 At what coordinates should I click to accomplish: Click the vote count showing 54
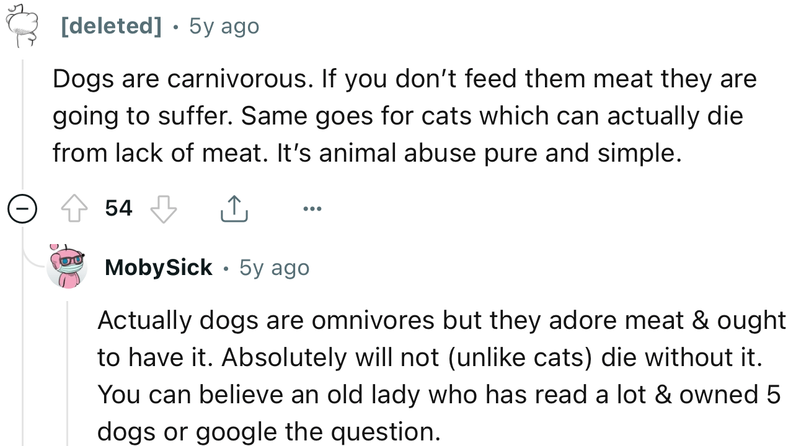point(119,208)
